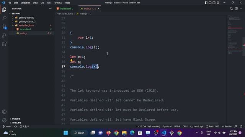The width and height of the screenshot is (245, 137).
Task: Open the Manage gear settings icon
Action: 4,120
